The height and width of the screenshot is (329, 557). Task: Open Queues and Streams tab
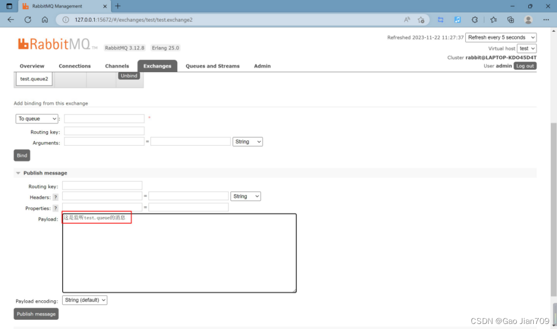(212, 66)
